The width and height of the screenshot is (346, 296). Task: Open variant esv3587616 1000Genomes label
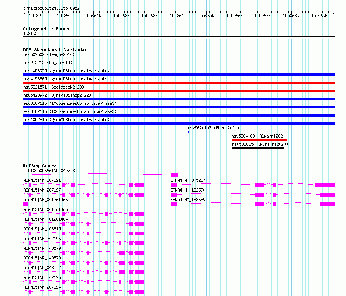(70, 111)
